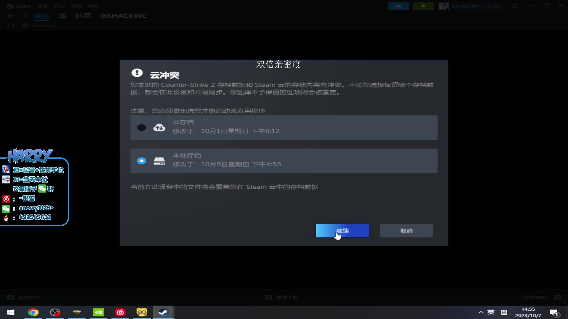Maximize the Steam window
Image resolution: width=568 pixels, height=319 pixels.
pos(546,6)
